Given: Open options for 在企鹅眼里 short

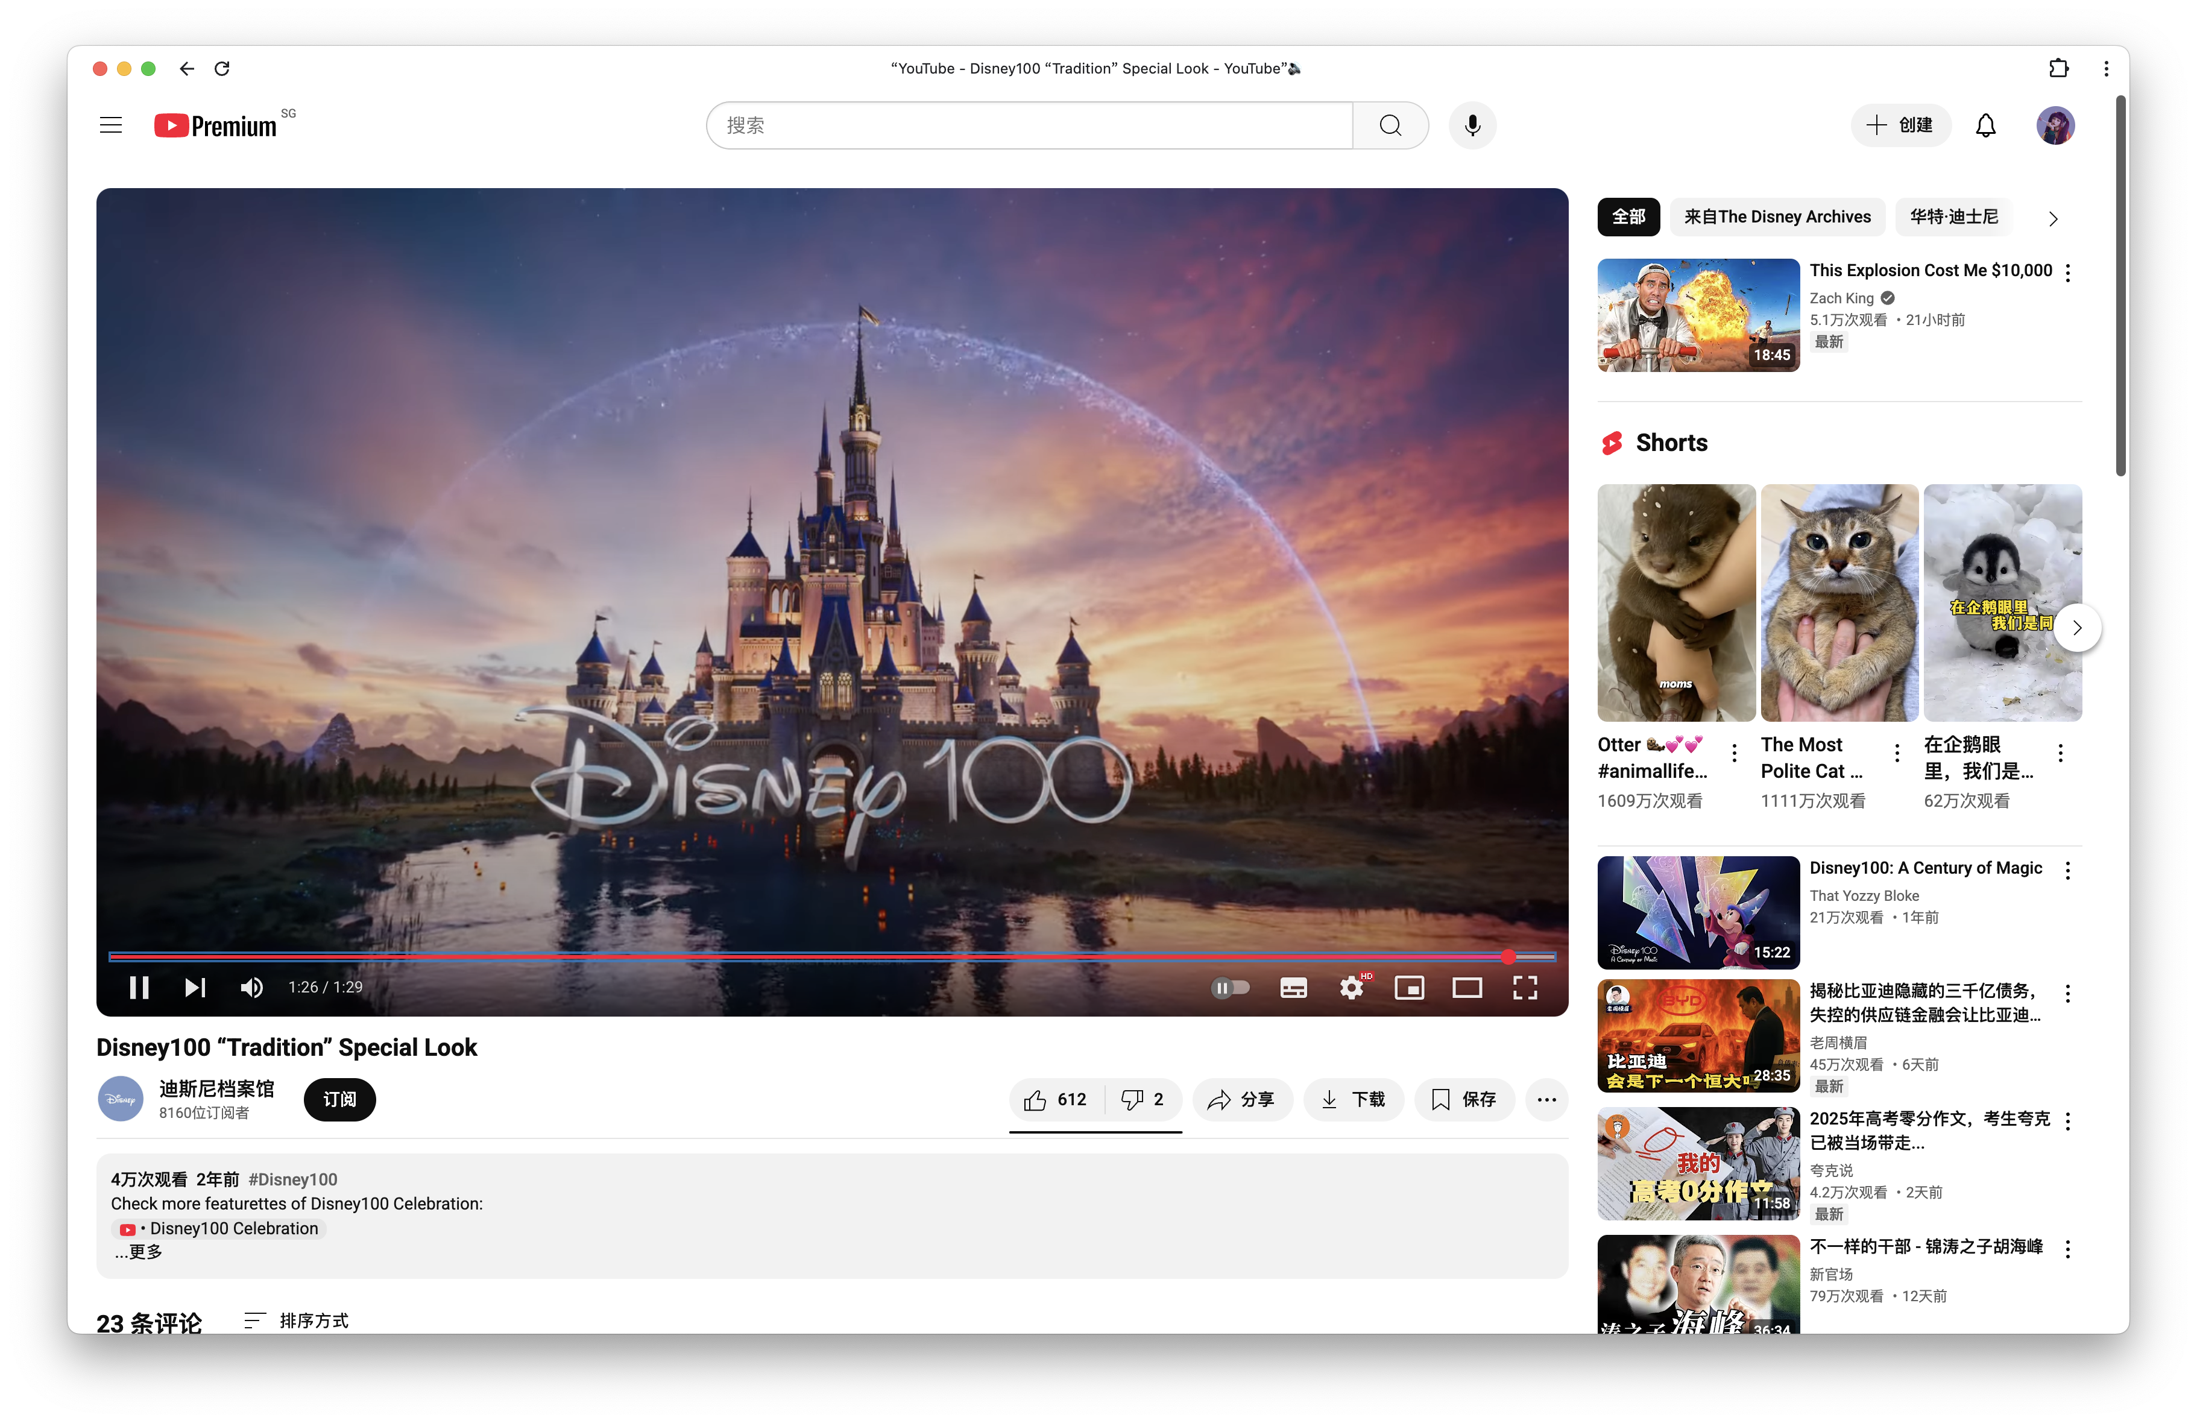Looking at the screenshot, I should [2060, 753].
